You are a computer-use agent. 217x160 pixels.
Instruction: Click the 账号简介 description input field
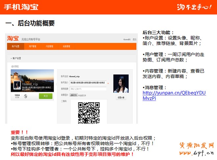point(87,82)
